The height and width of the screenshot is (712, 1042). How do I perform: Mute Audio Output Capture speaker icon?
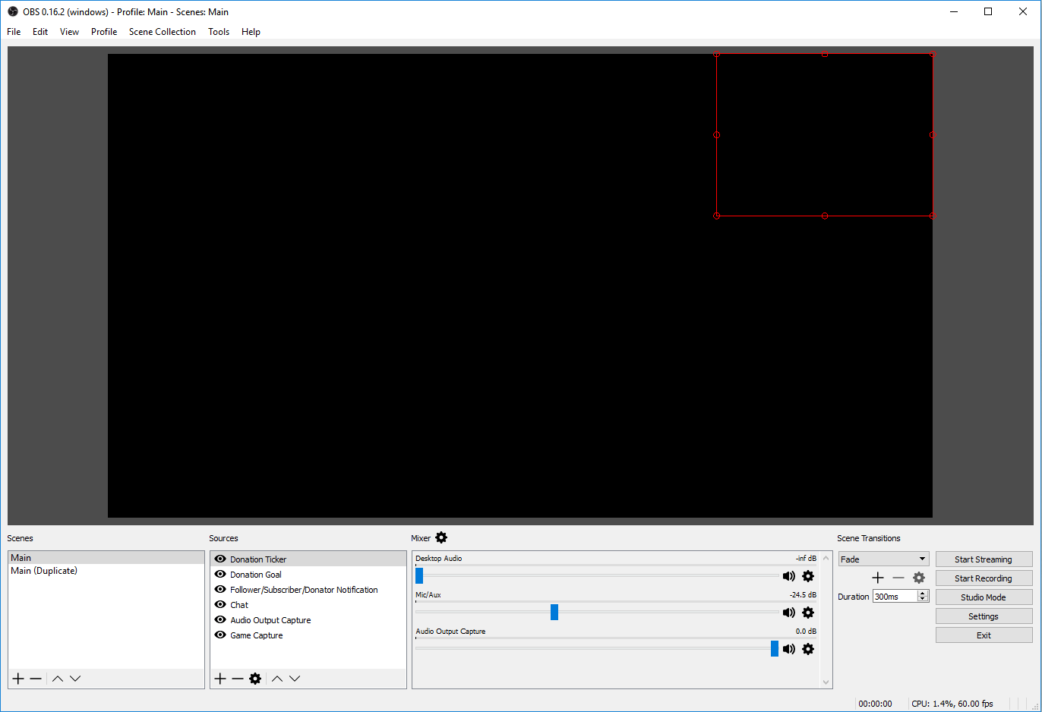pos(789,649)
